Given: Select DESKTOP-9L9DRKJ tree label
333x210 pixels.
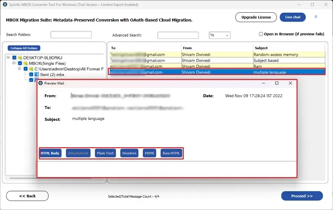Looking at the screenshot, I should [43, 58].
